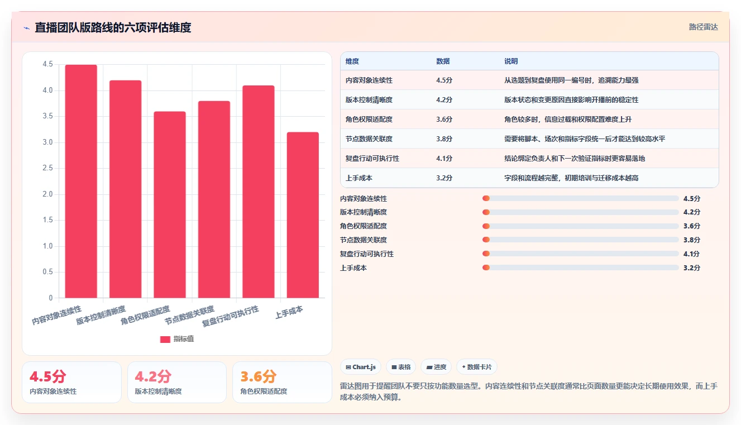Viewport: 741px width, 425px height.
Task: Click the 数据 column header
Action: tap(443, 61)
